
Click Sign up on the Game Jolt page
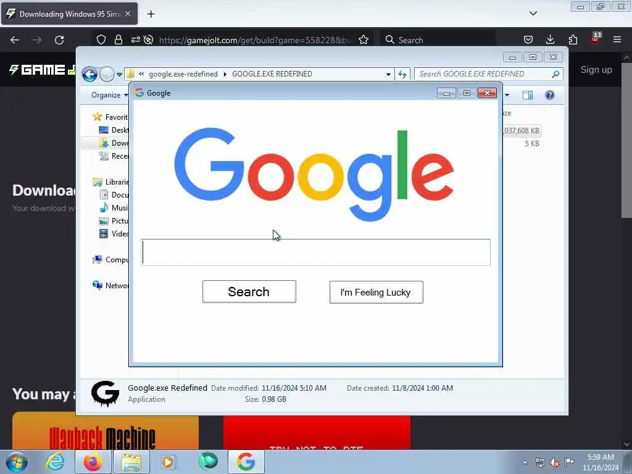[596, 70]
